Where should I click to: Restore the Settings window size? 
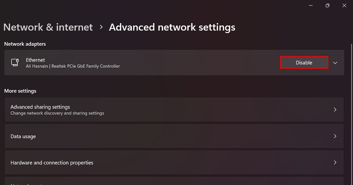pyautogui.click(x=327, y=5)
